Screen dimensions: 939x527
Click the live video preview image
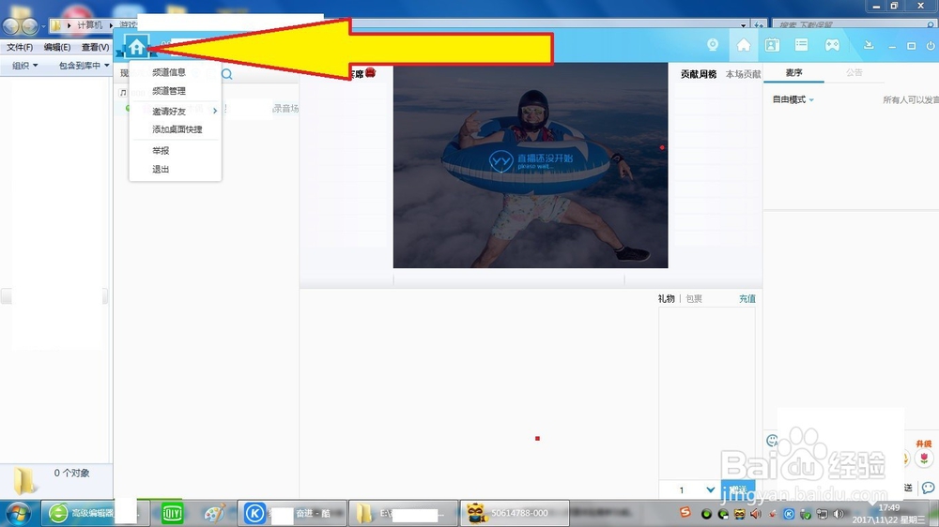[530, 166]
